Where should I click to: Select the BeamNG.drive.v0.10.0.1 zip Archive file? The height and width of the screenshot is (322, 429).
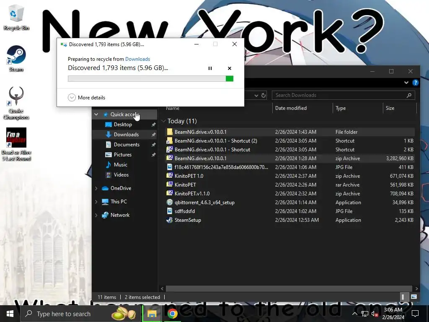pyautogui.click(x=290, y=158)
